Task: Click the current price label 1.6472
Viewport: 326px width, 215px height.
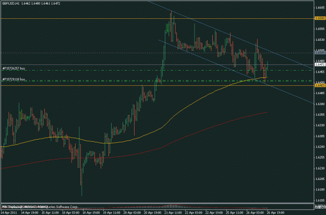Action: pyautogui.click(x=320, y=64)
